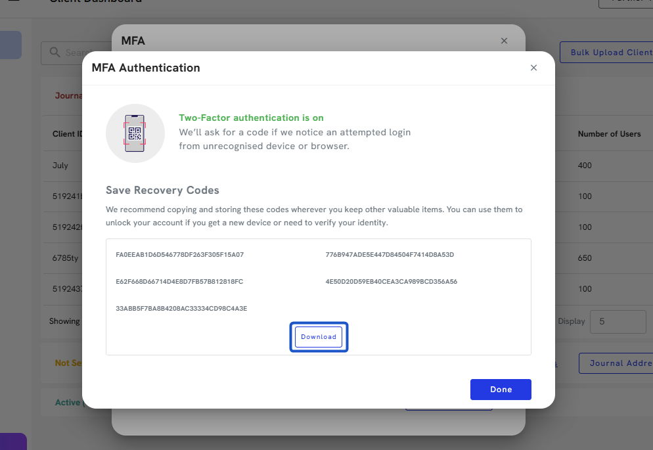Close the MFA Authentication dialog
This screenshot has width=653, height=450.
point(533,68)
